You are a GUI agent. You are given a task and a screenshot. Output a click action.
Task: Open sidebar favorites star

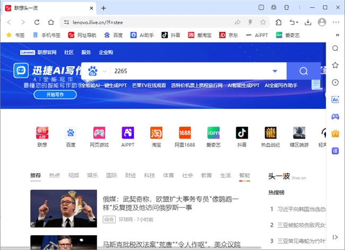[335, 65]
